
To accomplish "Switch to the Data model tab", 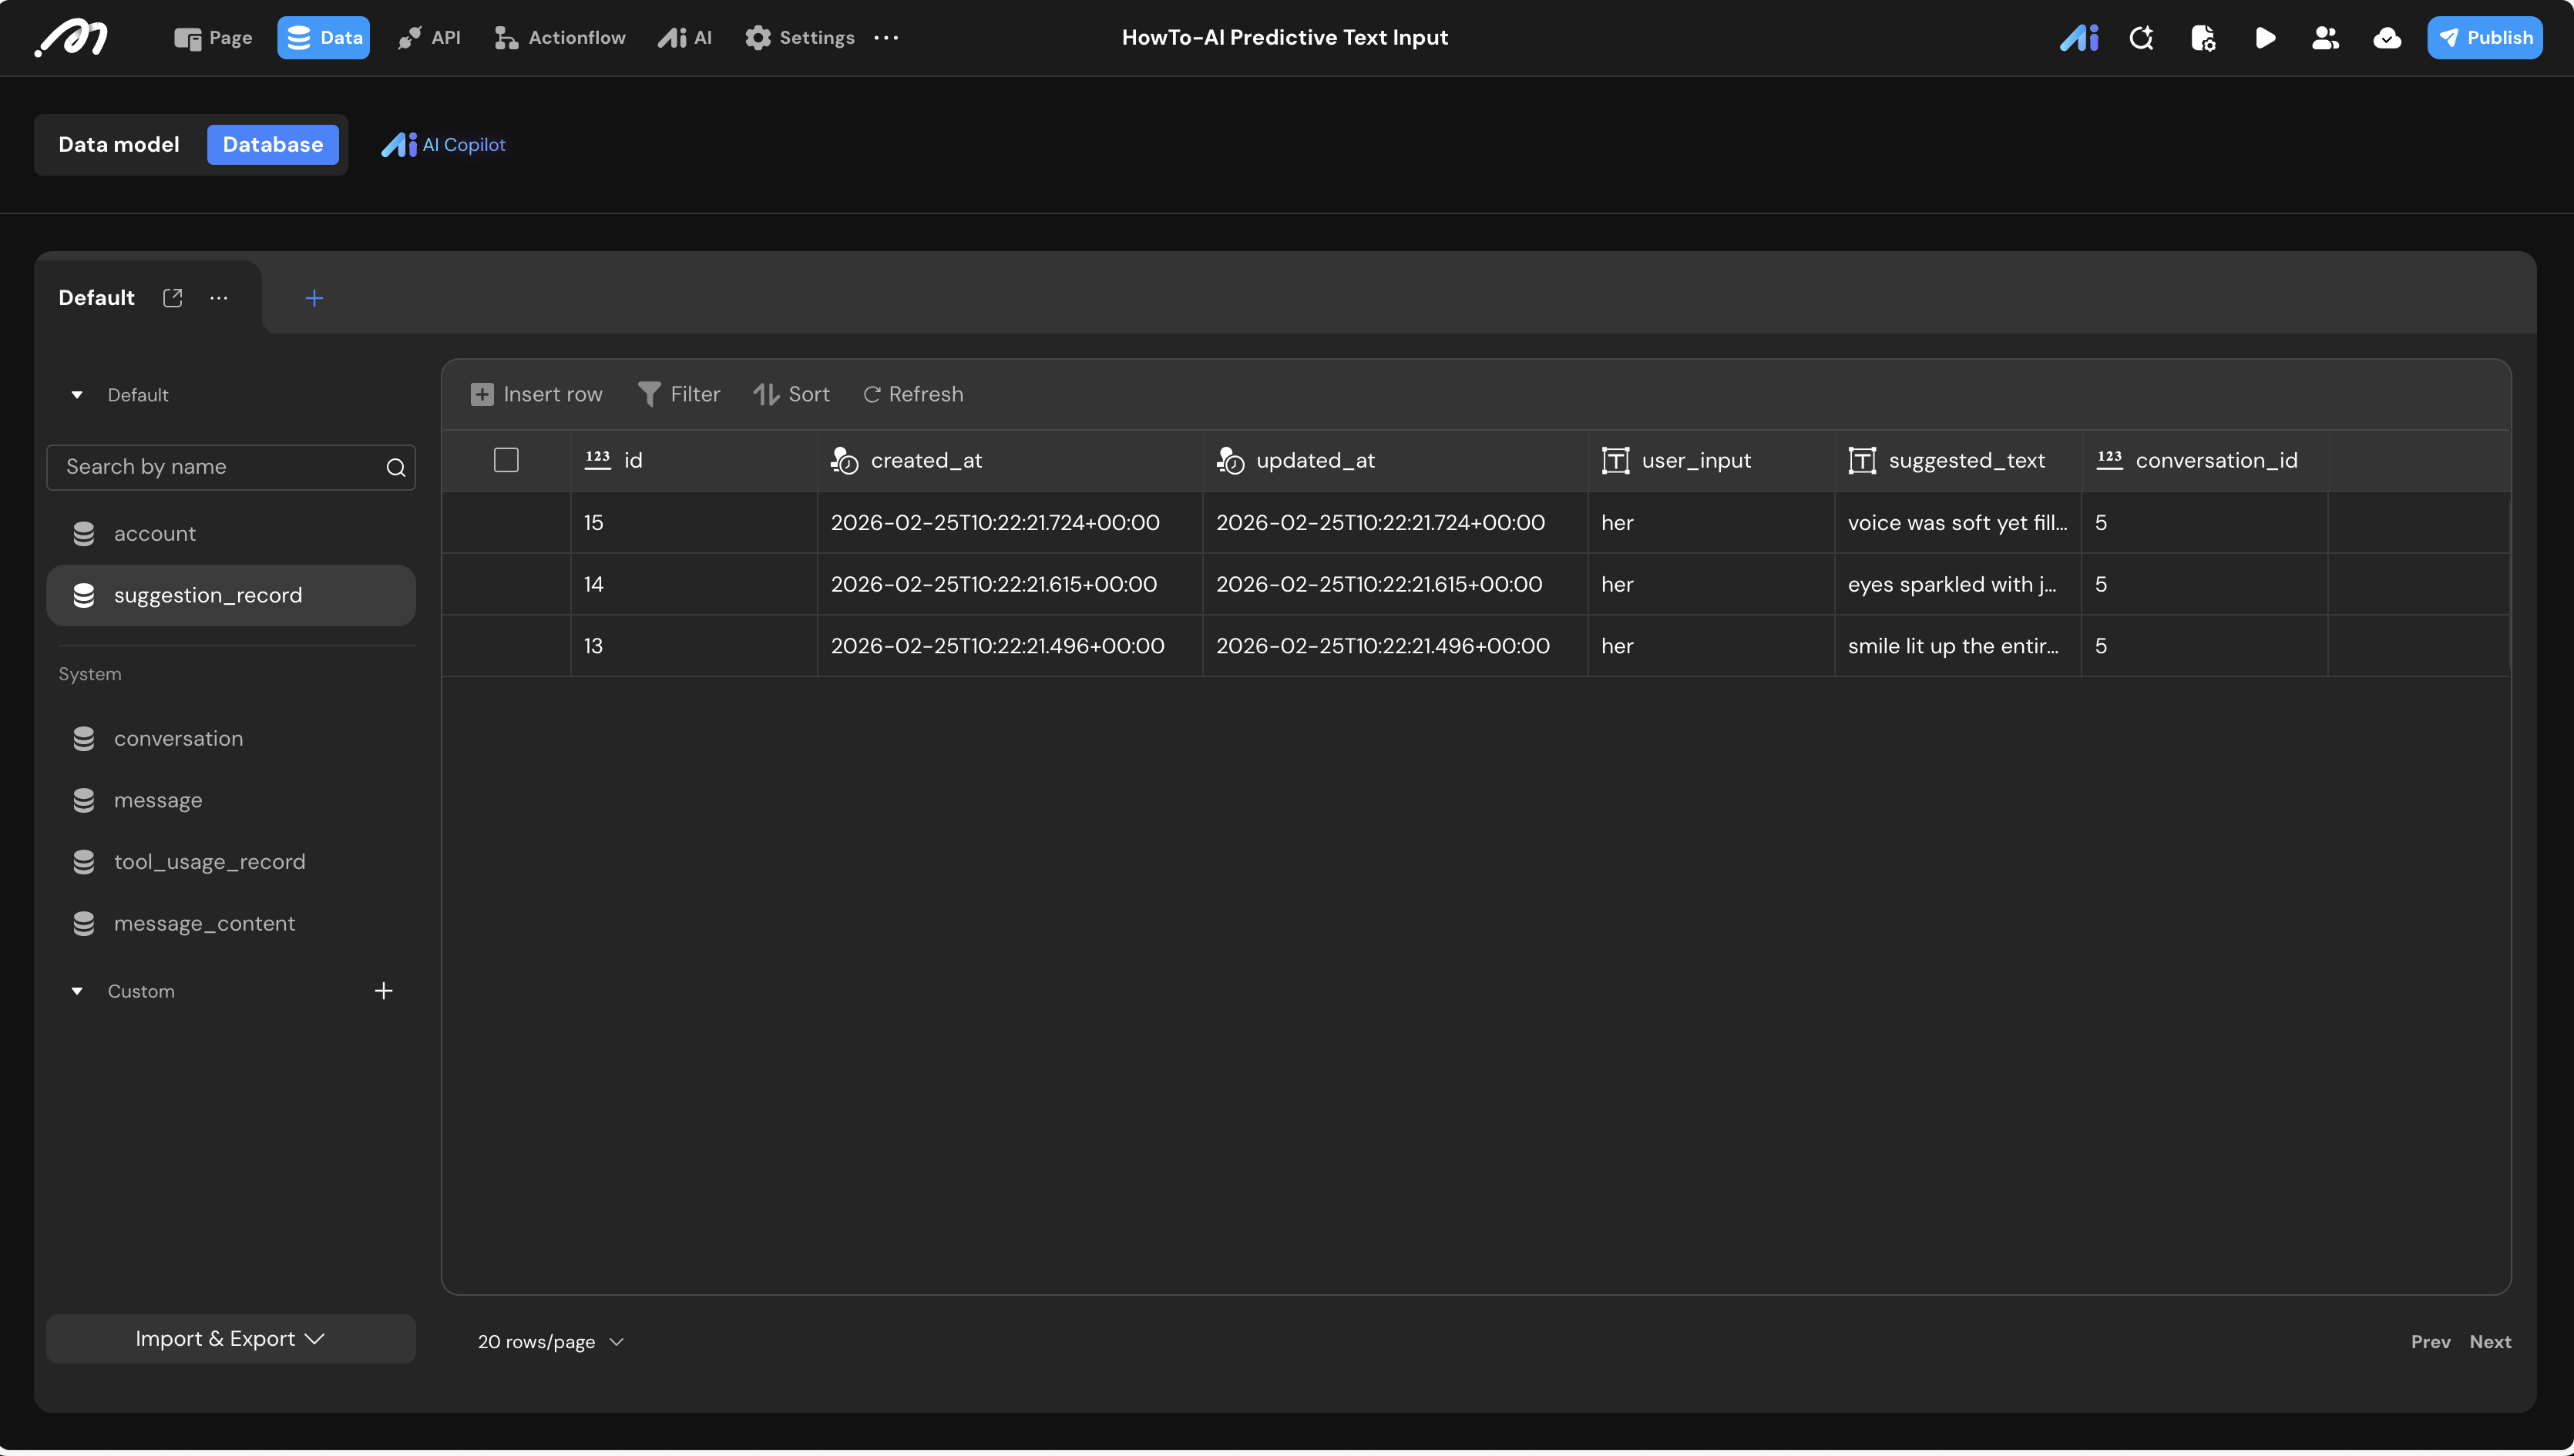I will tap(119, 145).
